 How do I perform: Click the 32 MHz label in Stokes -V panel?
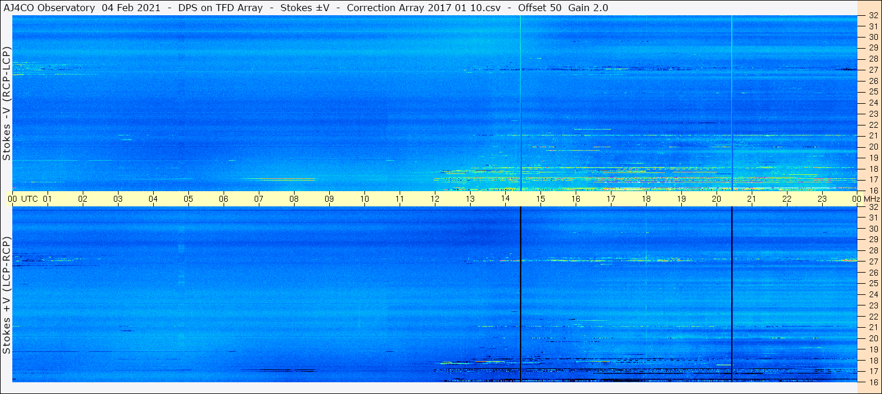pyautogui.click(x=873, y=16)
